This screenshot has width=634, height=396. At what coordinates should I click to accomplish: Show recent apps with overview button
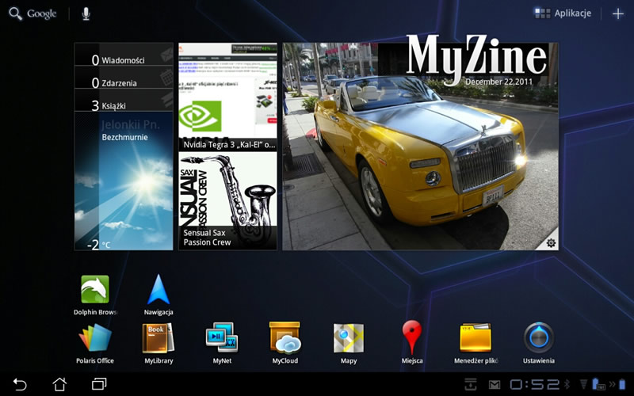point(99,384)
